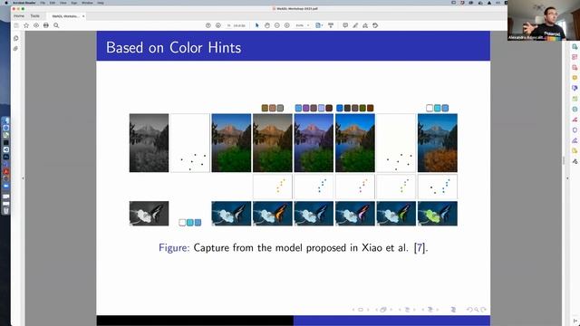Open the Trash in the Dock
The height and width of the screenshot is (326, 580).
pos(6,211)
